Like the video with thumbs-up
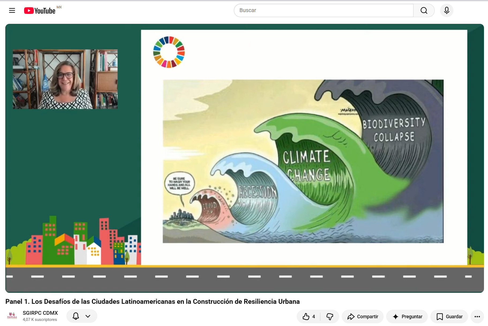The height and width of the screenshot is (326, 488). pos(309,317)
